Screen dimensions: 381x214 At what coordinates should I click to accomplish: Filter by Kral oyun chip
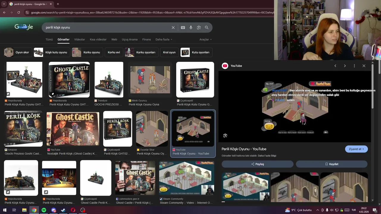pos(169,52)
